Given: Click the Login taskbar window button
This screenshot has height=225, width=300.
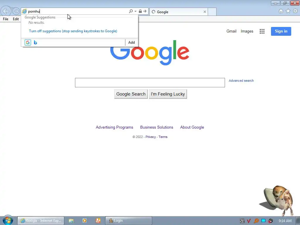Looking at the screenshot, I should [x=129, y=221].
